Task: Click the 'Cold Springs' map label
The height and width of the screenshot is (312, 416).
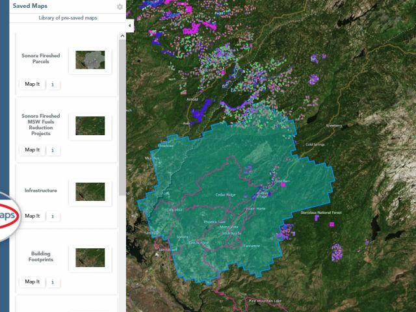Action: pos(315,144)
